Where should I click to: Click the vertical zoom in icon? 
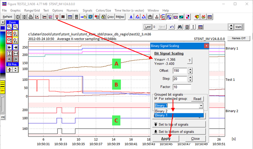pyautogui.click(x=9, y=34)
